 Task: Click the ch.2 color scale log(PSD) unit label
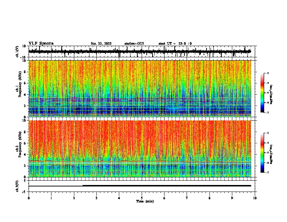coord(271,155)
